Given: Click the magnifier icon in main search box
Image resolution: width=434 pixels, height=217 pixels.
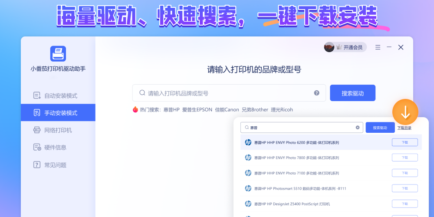Looking at the screenshot, I should [x=142, y=93].
